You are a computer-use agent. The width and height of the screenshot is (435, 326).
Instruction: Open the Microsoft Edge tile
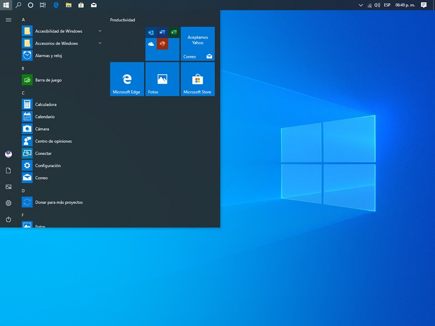127,79
